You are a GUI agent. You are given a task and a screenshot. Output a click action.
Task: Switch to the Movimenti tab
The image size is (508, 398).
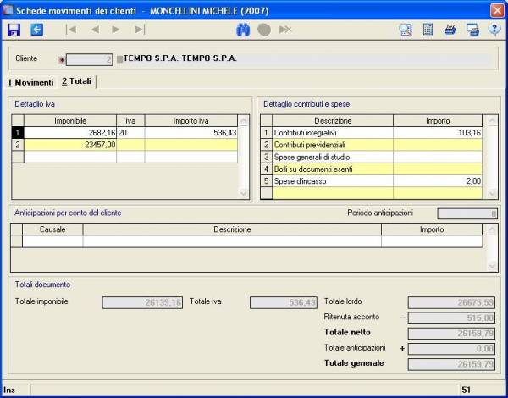[x=30, y=82]
